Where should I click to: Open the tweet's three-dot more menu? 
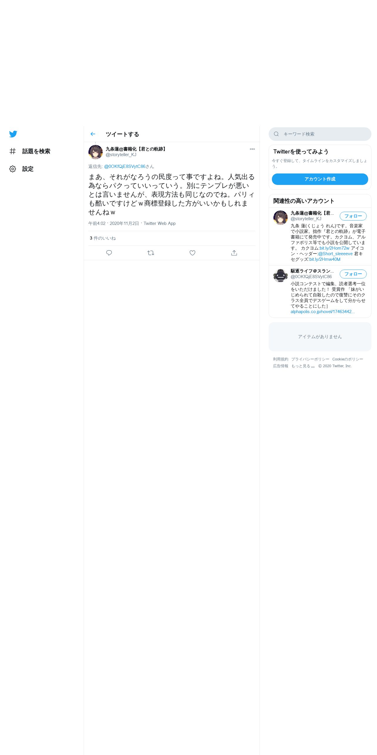pyautogui.click(x=252, y=149)
